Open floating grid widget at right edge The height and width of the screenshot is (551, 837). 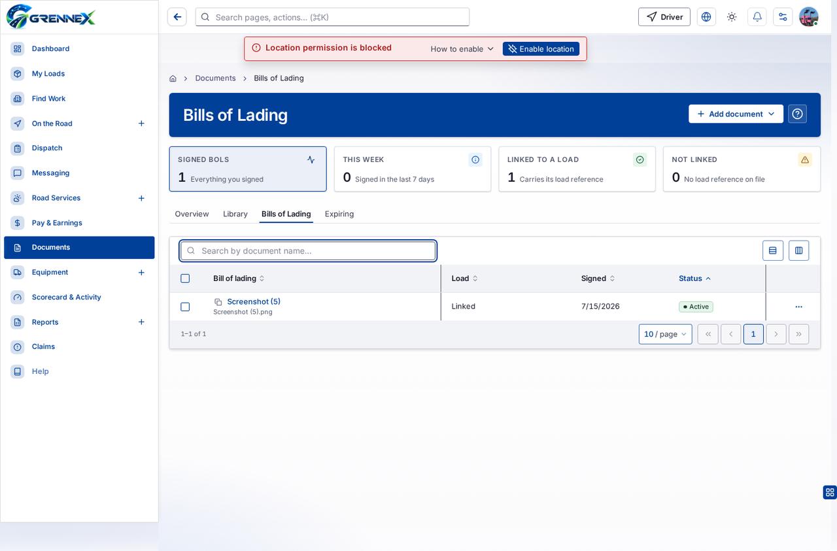pyautogui.click(x=830, y=492)
